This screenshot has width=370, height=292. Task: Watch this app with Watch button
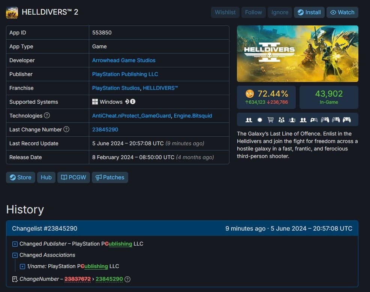(342, 12)
